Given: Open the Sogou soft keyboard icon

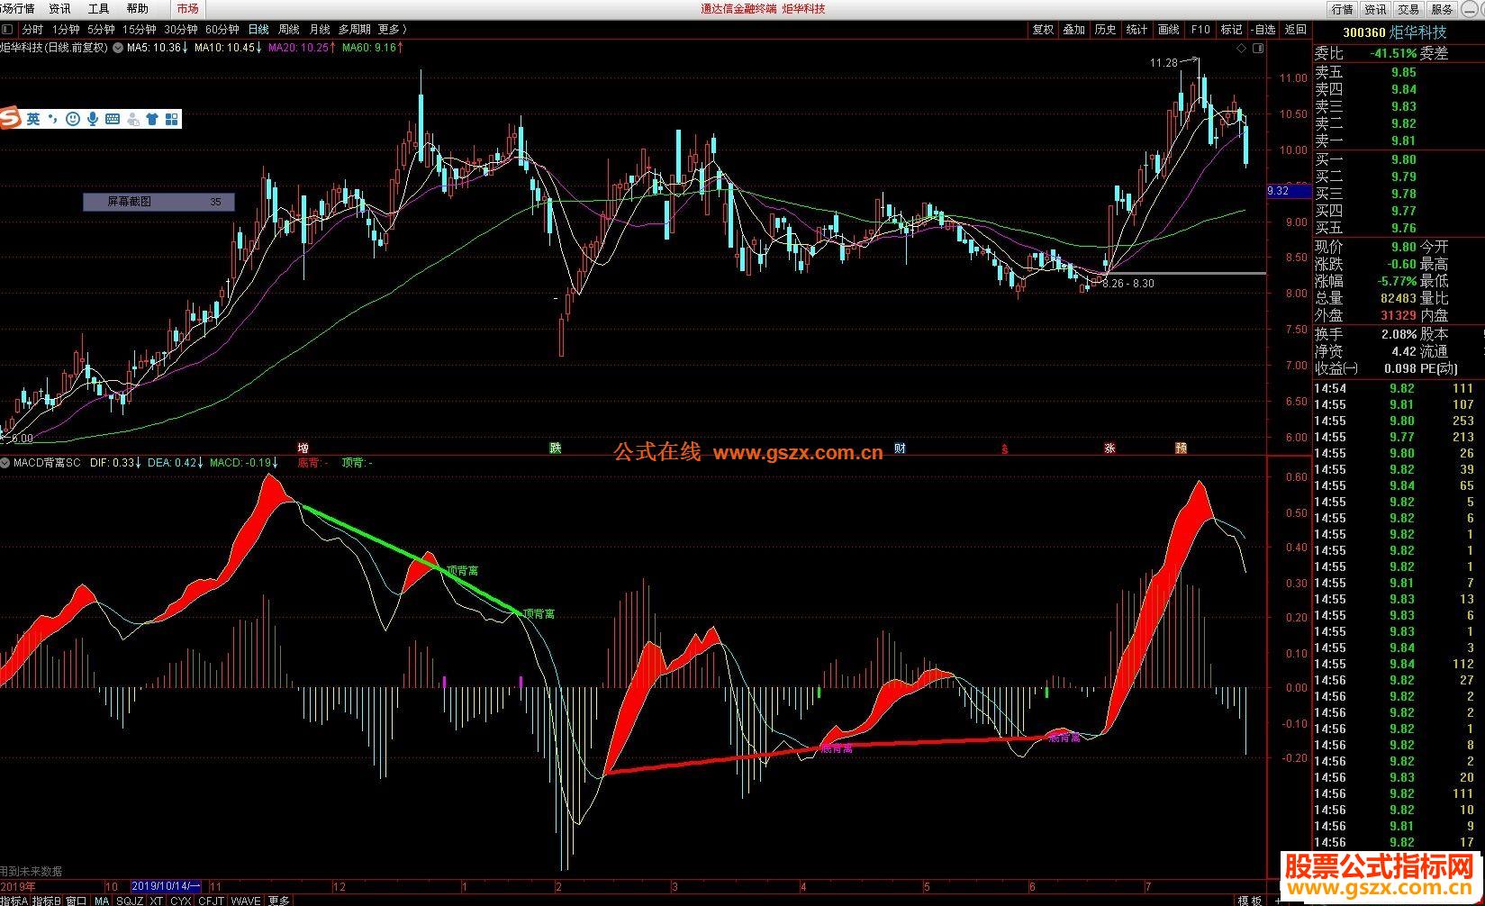Looking at the screenshot, I should click(113, 119).
